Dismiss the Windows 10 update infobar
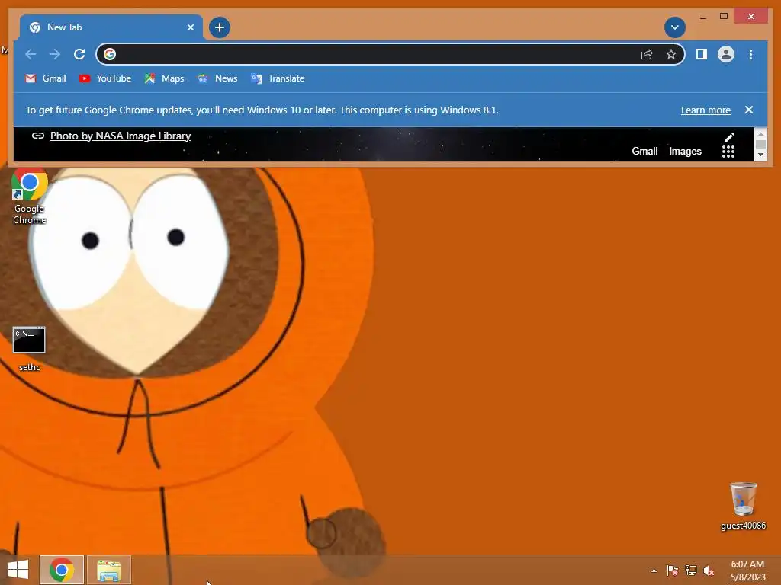781x585 pixels. click(749, 110)
